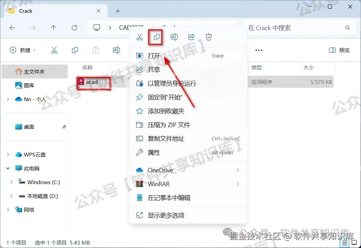Screen dimensions: 361x248
Task: Share acad via the share icon
Action: (191, 37)
